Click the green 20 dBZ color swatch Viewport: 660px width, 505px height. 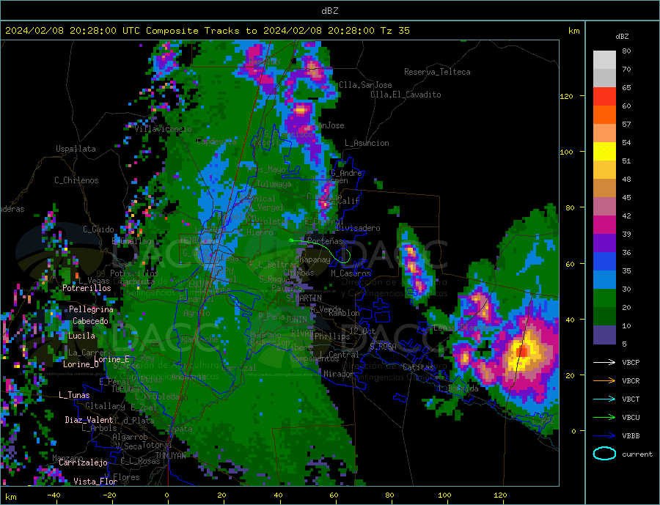click(604, 298)
